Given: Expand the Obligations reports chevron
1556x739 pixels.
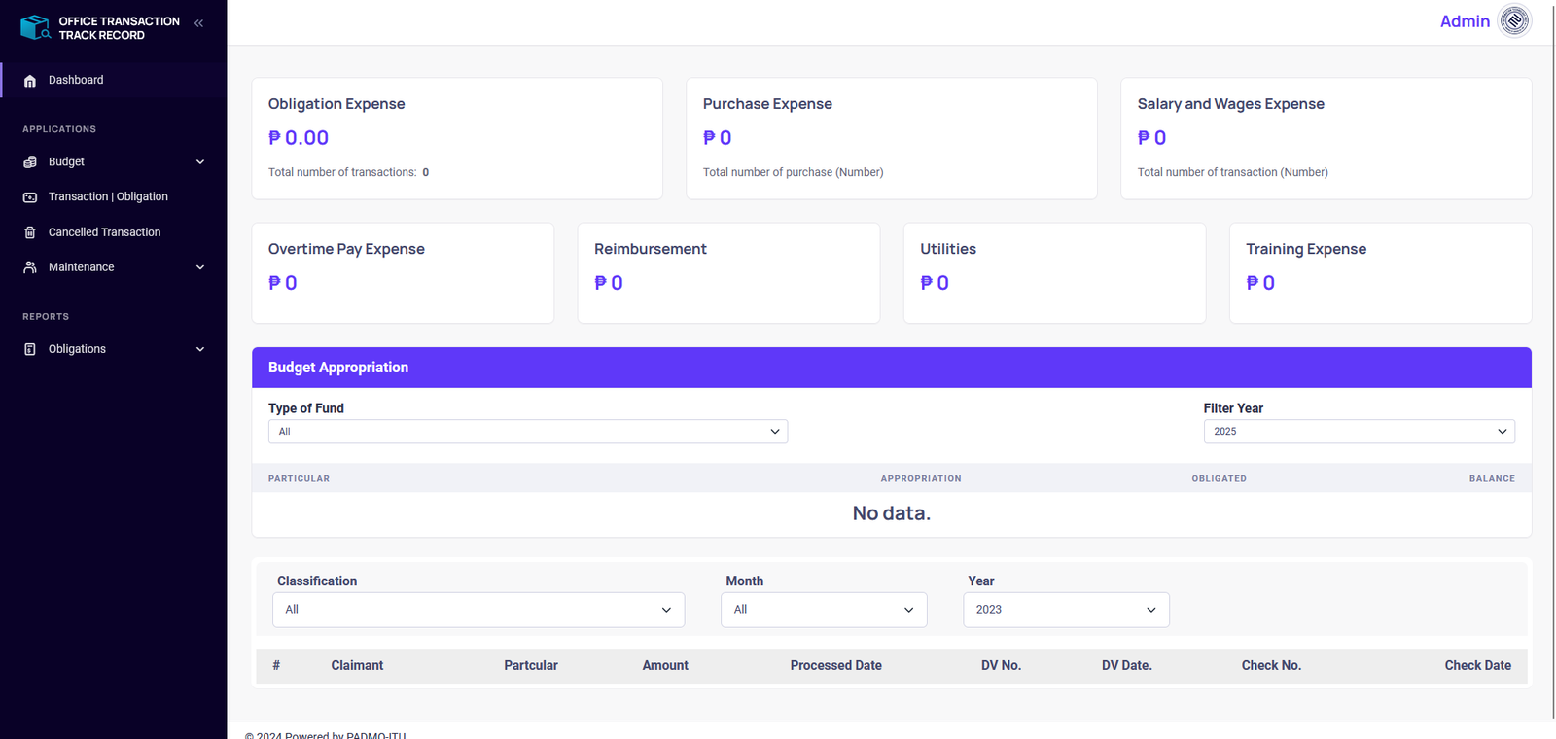Looking at the screenshot, I should tap(200, 349).
